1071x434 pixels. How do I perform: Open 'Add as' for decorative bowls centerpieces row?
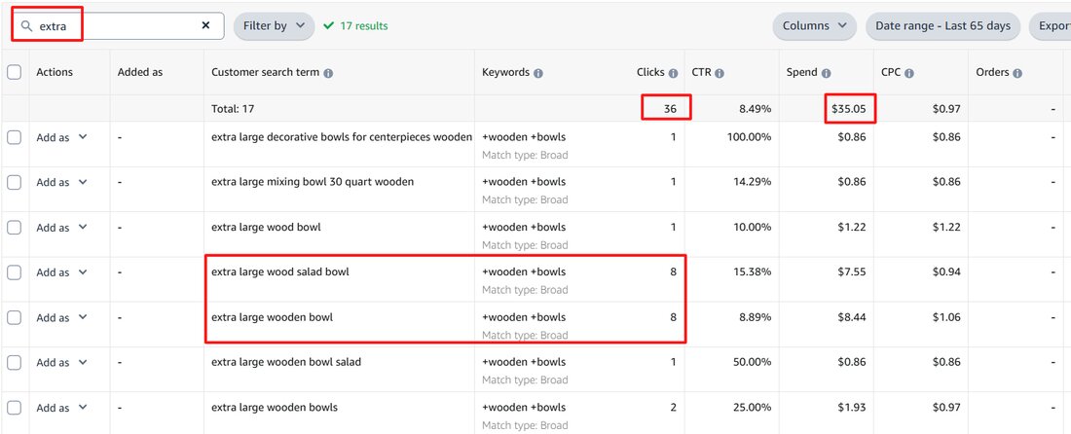pos(62,137)
